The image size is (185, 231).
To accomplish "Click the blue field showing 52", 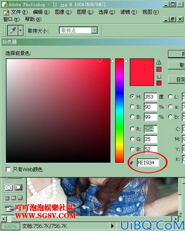I will 151,149.
